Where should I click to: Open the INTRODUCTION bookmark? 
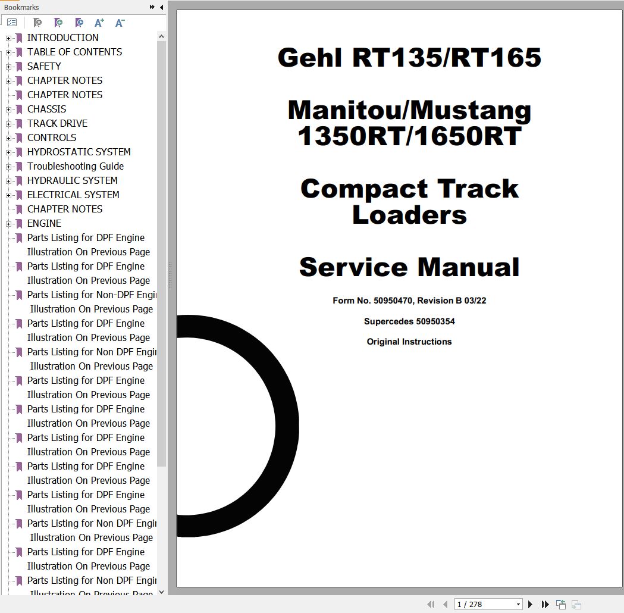tap(62, 38)
